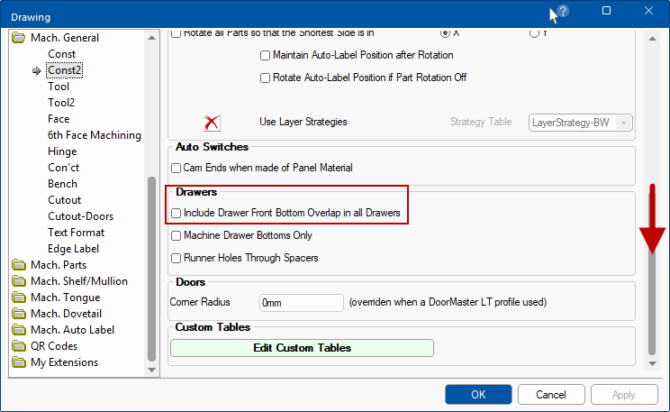Screen dimensions: 670x412
Task: Open the Strategy Table dropdown
Action: 581,122
